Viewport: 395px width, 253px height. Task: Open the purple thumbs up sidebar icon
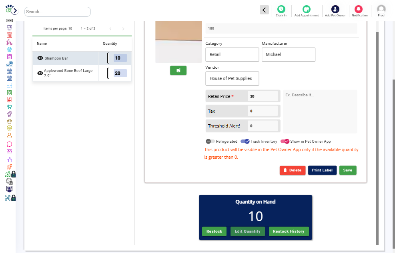(9, 160)
